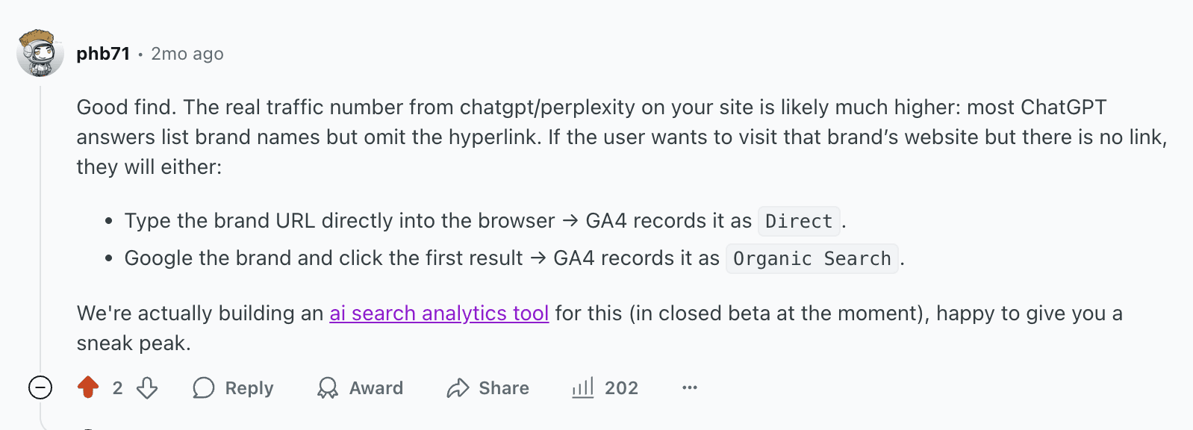Viewport: 1193px width, 430px height.
Task: Click the Share arrow icon
Action: coord(458,388)
